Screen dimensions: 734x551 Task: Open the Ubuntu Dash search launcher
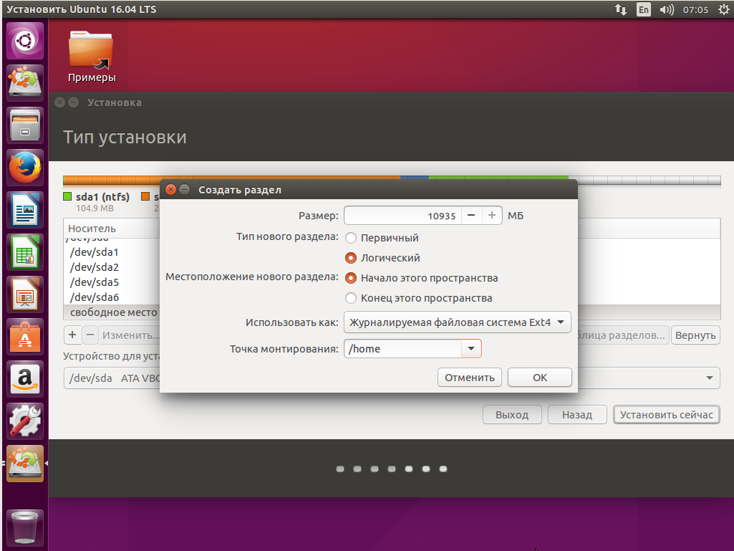pos(25,41)
